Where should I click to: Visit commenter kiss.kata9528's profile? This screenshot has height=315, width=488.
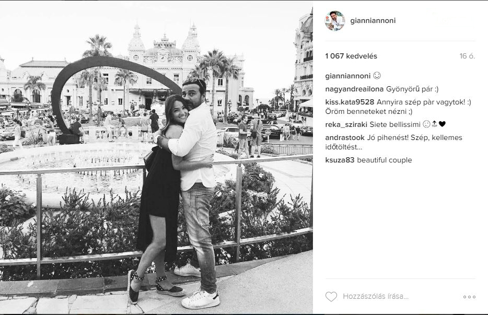click(350, 102)
